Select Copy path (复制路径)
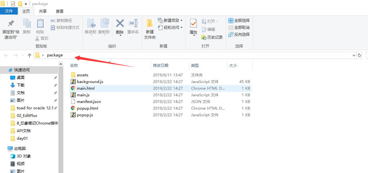 point(61,21)
